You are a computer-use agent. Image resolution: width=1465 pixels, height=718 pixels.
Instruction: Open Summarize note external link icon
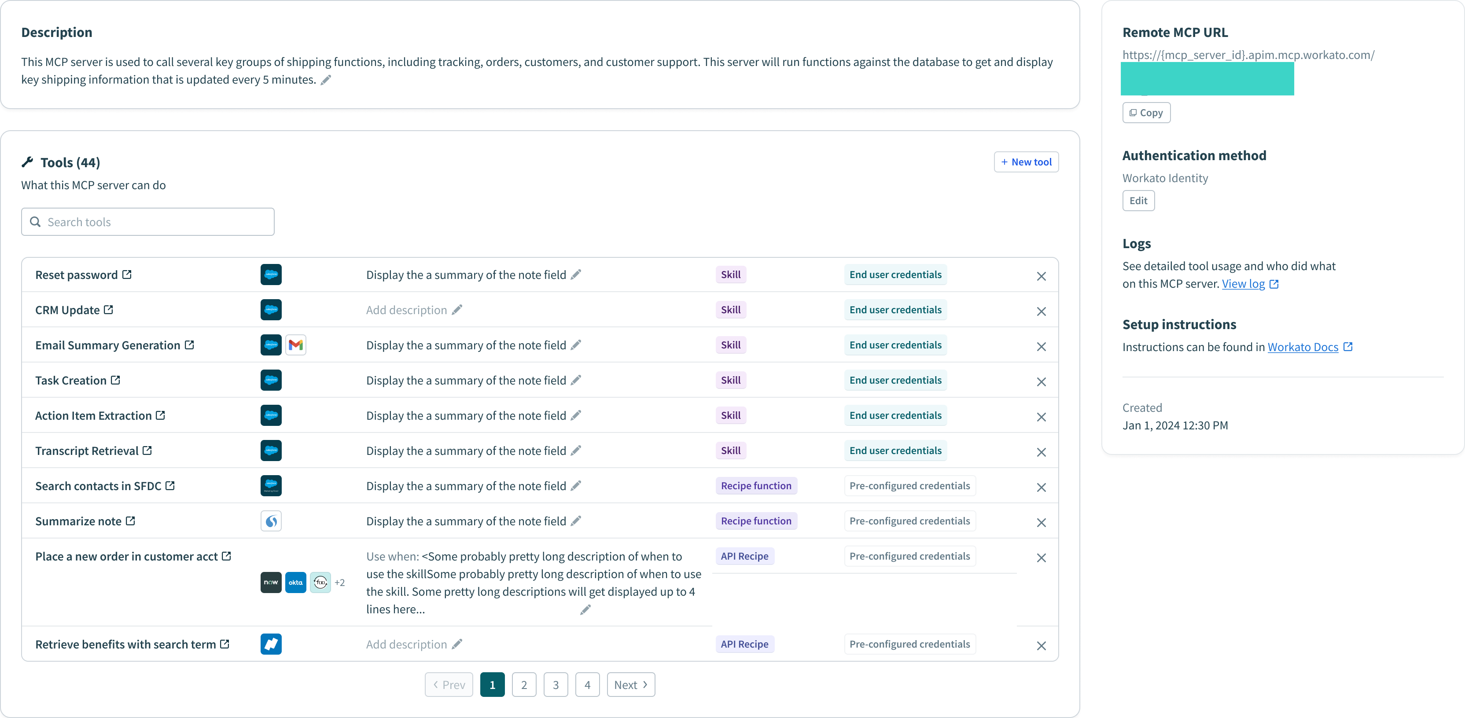[130, 521]
